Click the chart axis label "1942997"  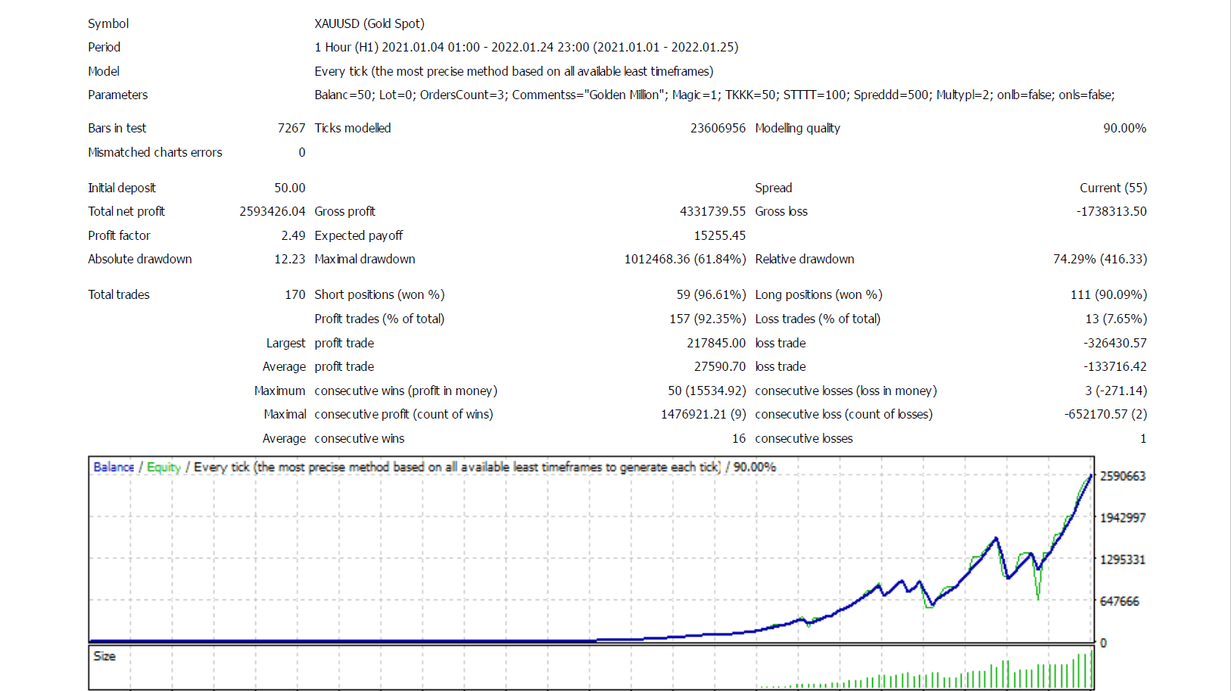[x=1123, y=518]
